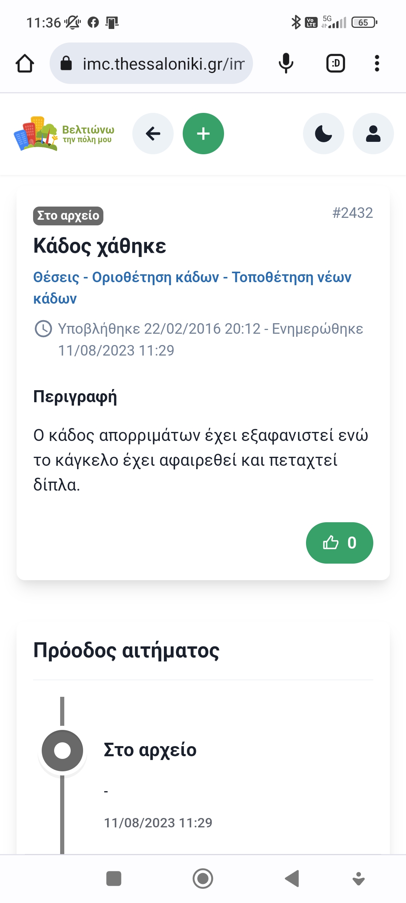
Task: Tap the Android recent apps square
Action: 114,879
